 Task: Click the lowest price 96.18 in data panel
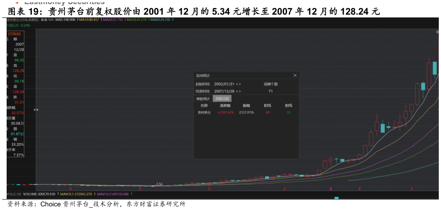pyautogui.click(x=19, y=81)
